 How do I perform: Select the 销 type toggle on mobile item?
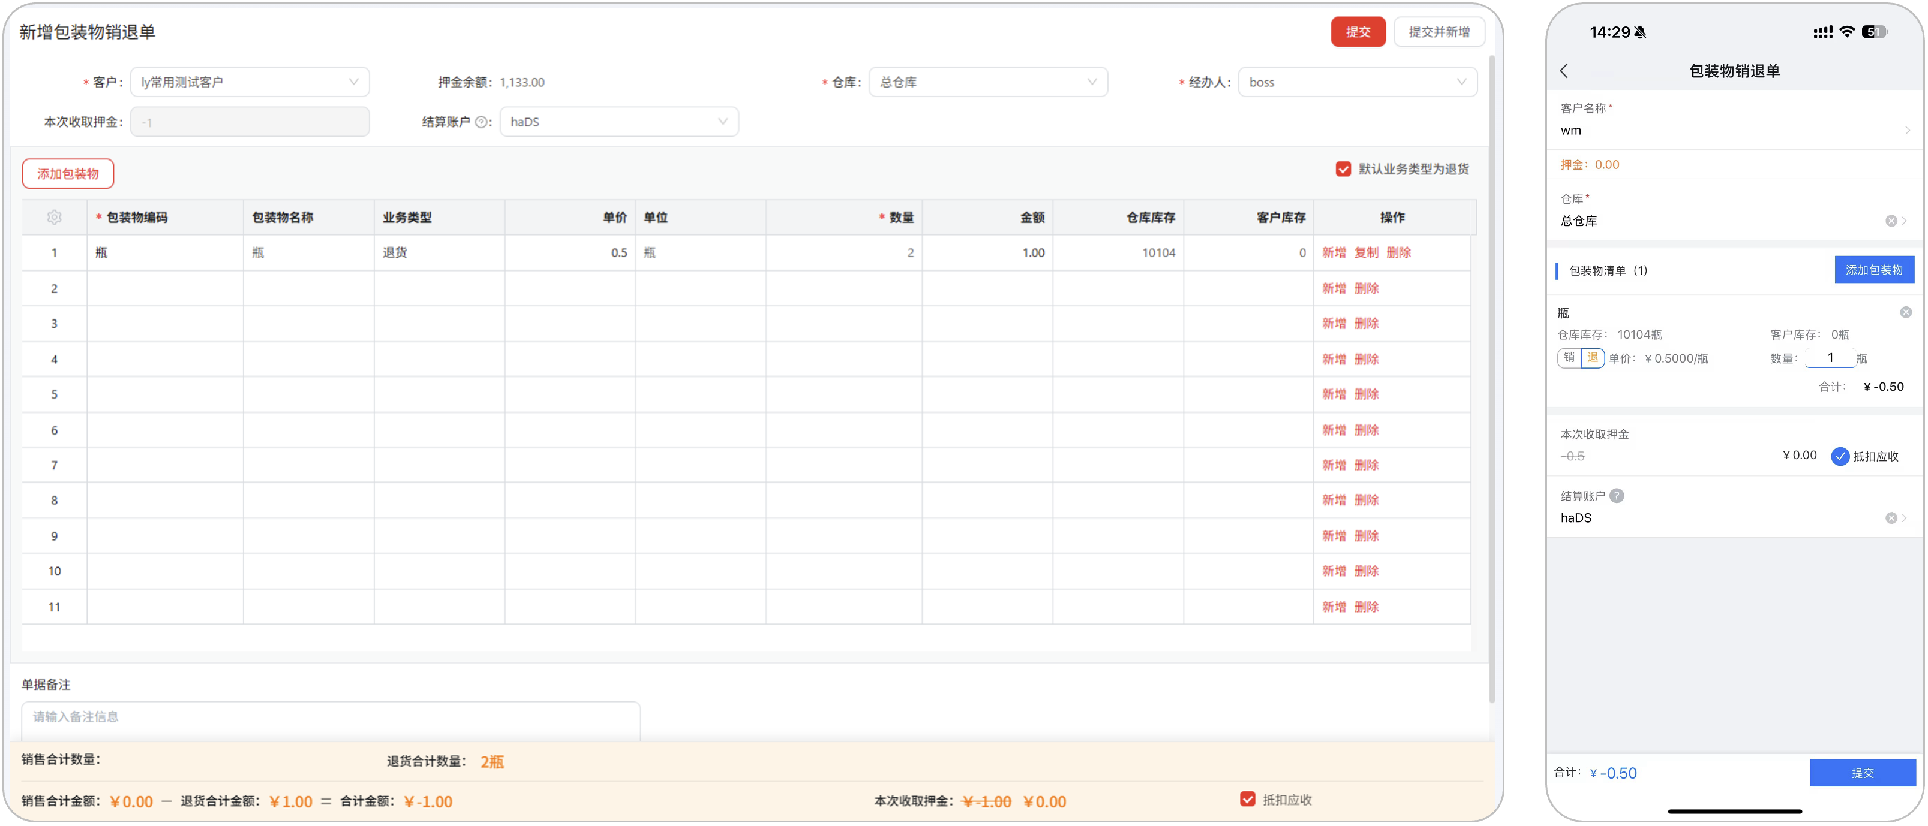click(x=1569, y=358)
